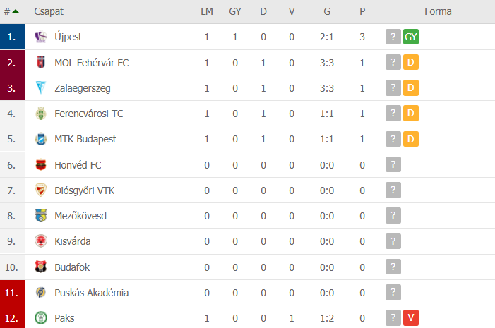
Task: Sort by the P points column header
Action: click(x=362, y=12)
